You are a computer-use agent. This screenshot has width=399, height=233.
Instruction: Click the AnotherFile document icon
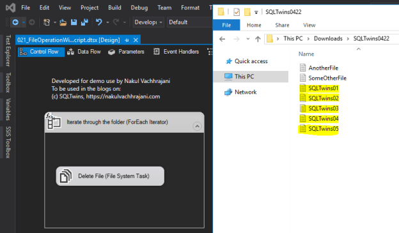click(302, 68)
